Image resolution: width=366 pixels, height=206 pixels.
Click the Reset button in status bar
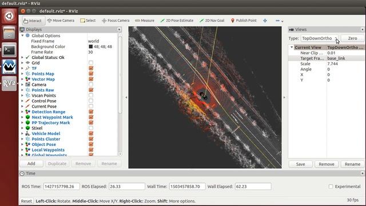click(x=26, y=201)
